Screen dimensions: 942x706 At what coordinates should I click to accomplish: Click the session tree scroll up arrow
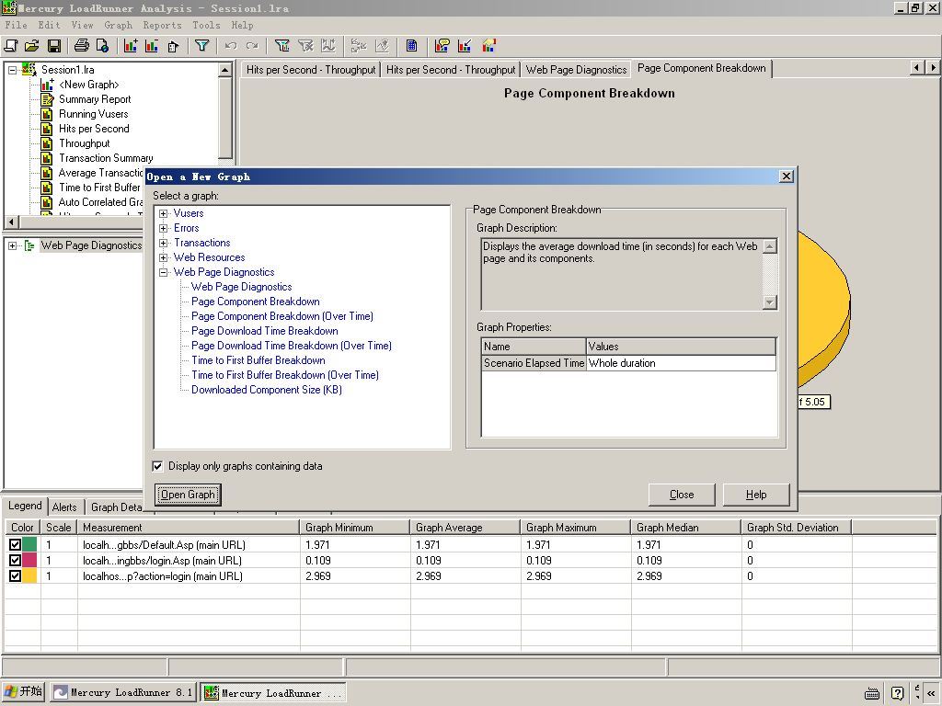[225, 70]
